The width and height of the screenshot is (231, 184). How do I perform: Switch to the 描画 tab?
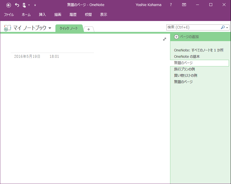[x=57, y=15]
